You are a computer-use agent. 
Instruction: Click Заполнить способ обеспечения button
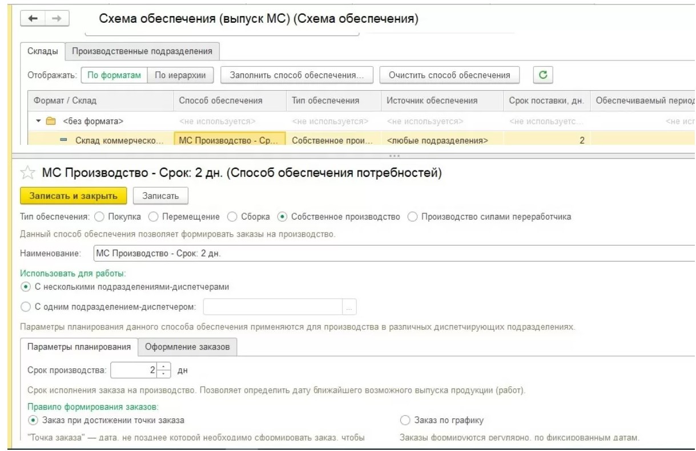point(296,75)
